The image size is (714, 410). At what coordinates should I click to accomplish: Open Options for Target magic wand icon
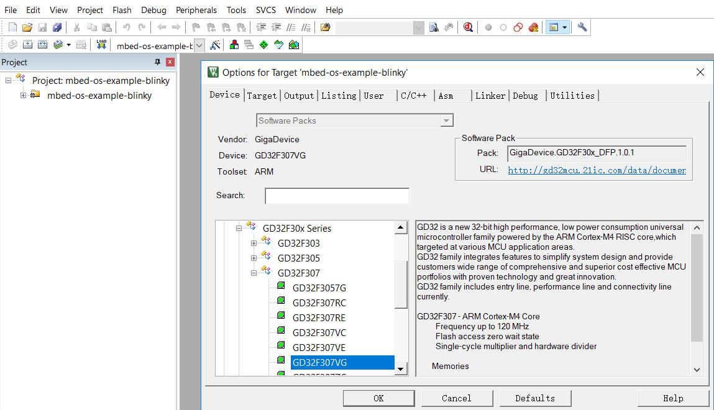[215, 45]
